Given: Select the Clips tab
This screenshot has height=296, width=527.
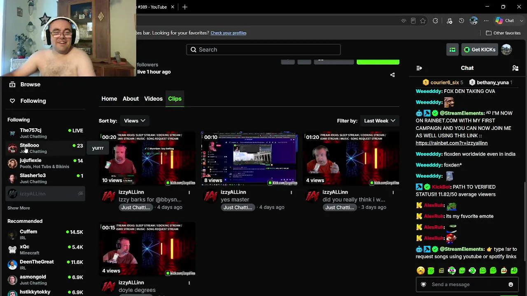Looking at the screenshot, I should pyautogui.click(x=175, y=99).
